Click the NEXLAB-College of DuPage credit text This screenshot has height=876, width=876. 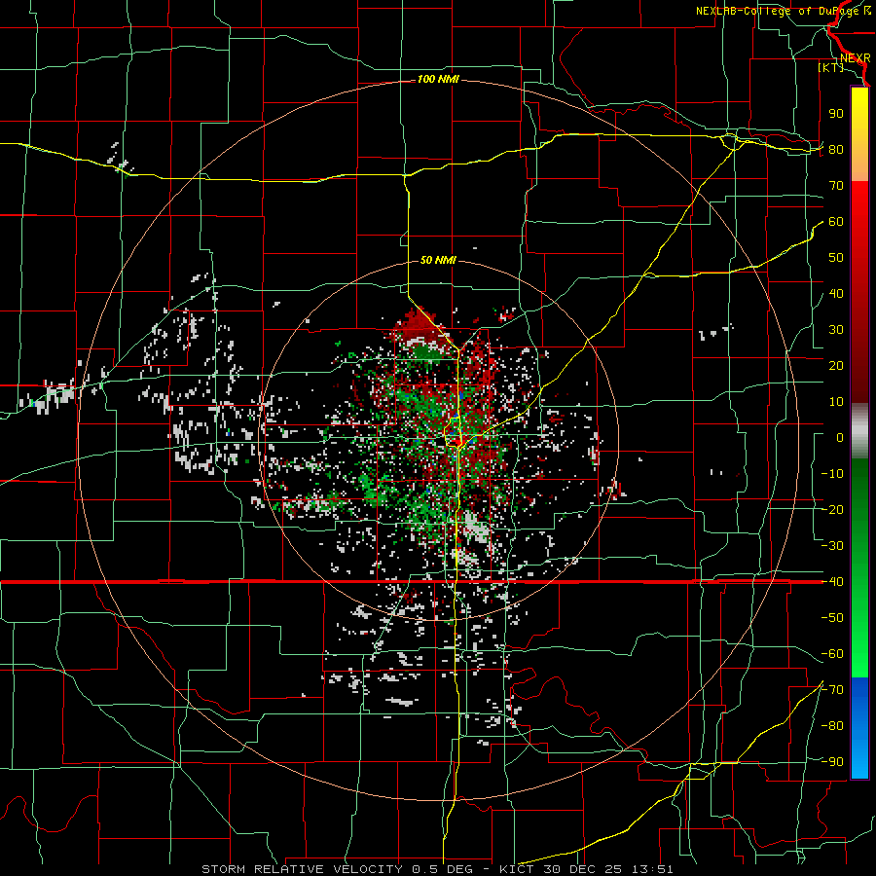[783, 11]
